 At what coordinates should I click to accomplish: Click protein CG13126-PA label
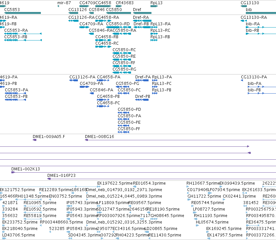(82, 77)
